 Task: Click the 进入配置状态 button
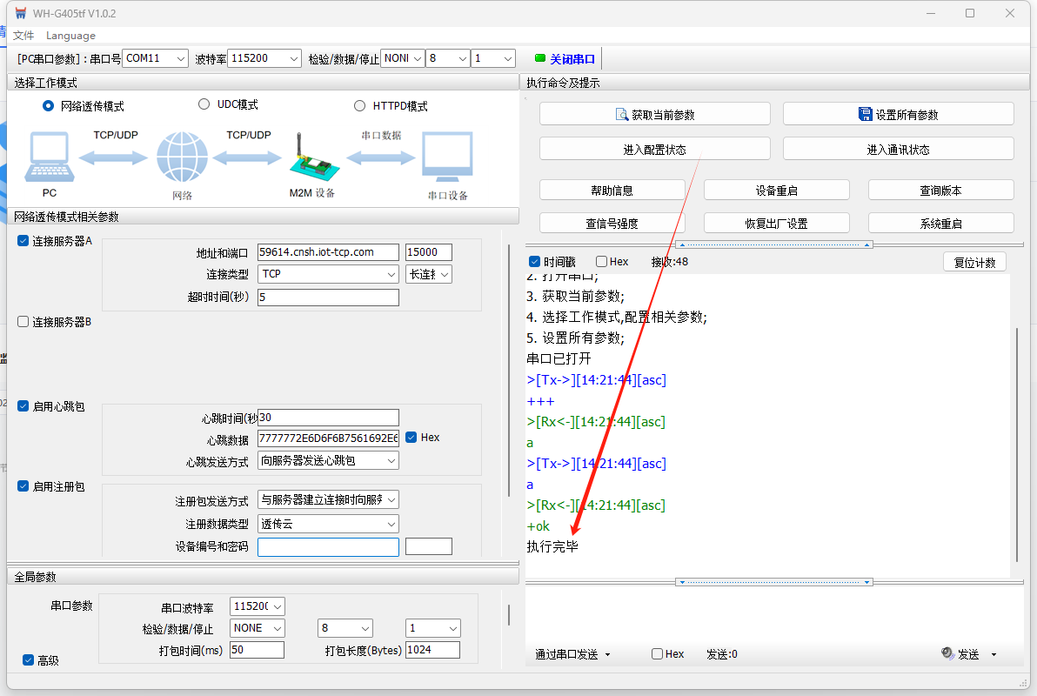coord(654,149)
